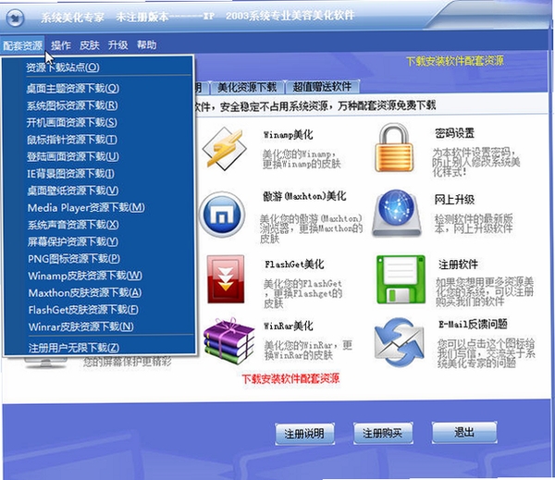Image resolution: width=555 pixels, height=480 pixels.
Task: Click the E-Mail feedback envelope icon
Action: point(399,342)
